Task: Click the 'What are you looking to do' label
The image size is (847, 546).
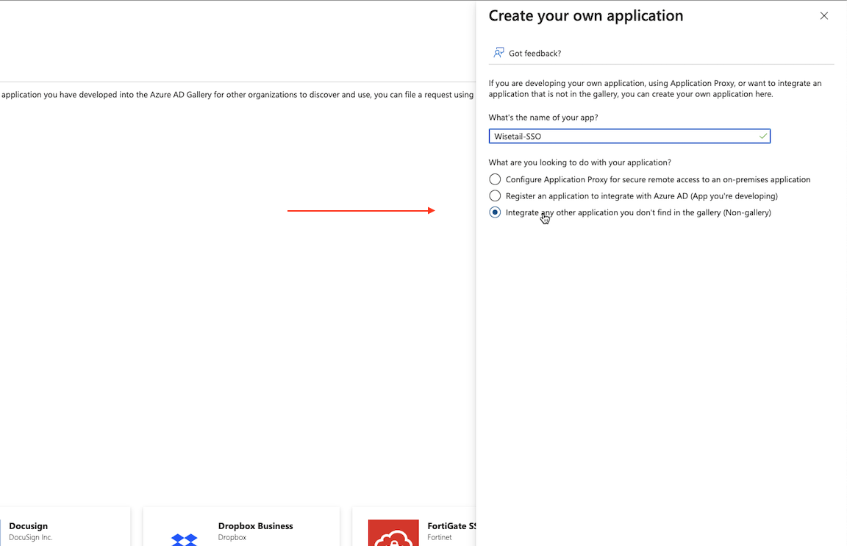Action: [x=580, y=162]
